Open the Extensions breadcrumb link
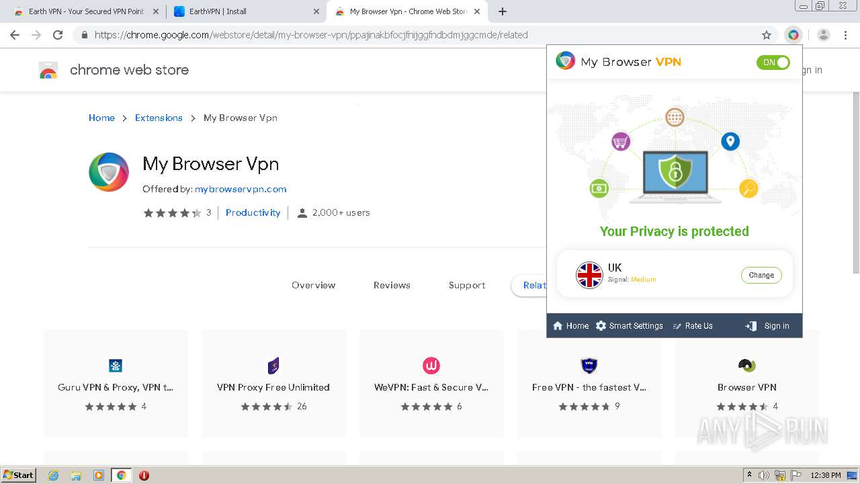The width and height of the screenshot is (860, 484). [159, 118]
